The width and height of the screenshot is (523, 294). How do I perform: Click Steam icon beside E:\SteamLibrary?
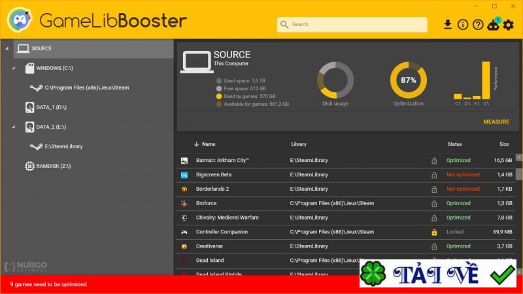36,146
